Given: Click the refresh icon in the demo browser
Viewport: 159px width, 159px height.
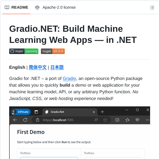Looking at the screenshot, I should pos(25,120).
